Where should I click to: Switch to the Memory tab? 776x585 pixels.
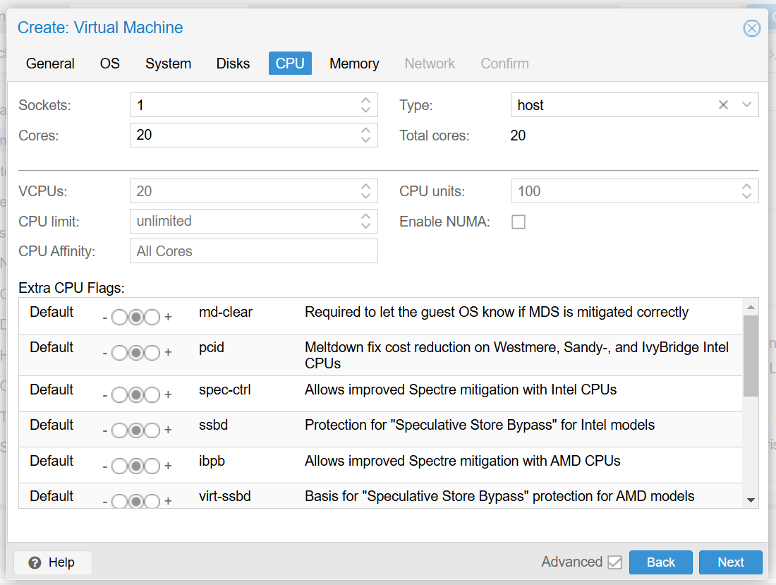pos(354,64)
